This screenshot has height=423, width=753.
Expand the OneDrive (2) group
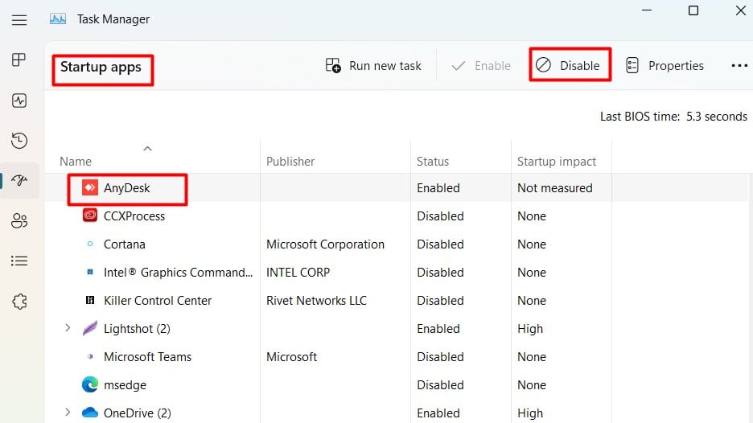coord(68,412)
